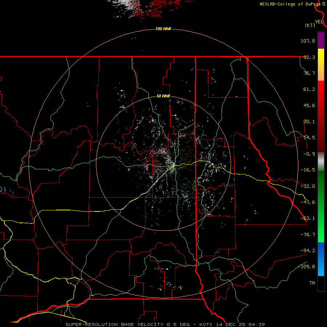Click the 14.5 velocity scale value
Screen dimensions: 327x327
click(x=309, y=138)
